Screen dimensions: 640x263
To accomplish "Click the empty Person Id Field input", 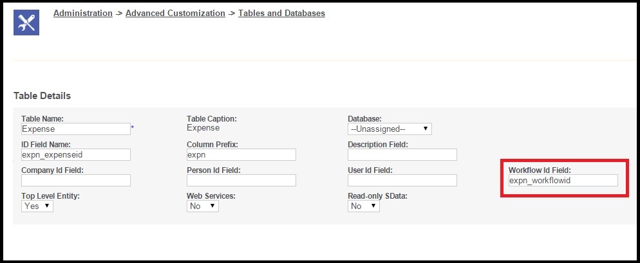I will coord(241,181).
